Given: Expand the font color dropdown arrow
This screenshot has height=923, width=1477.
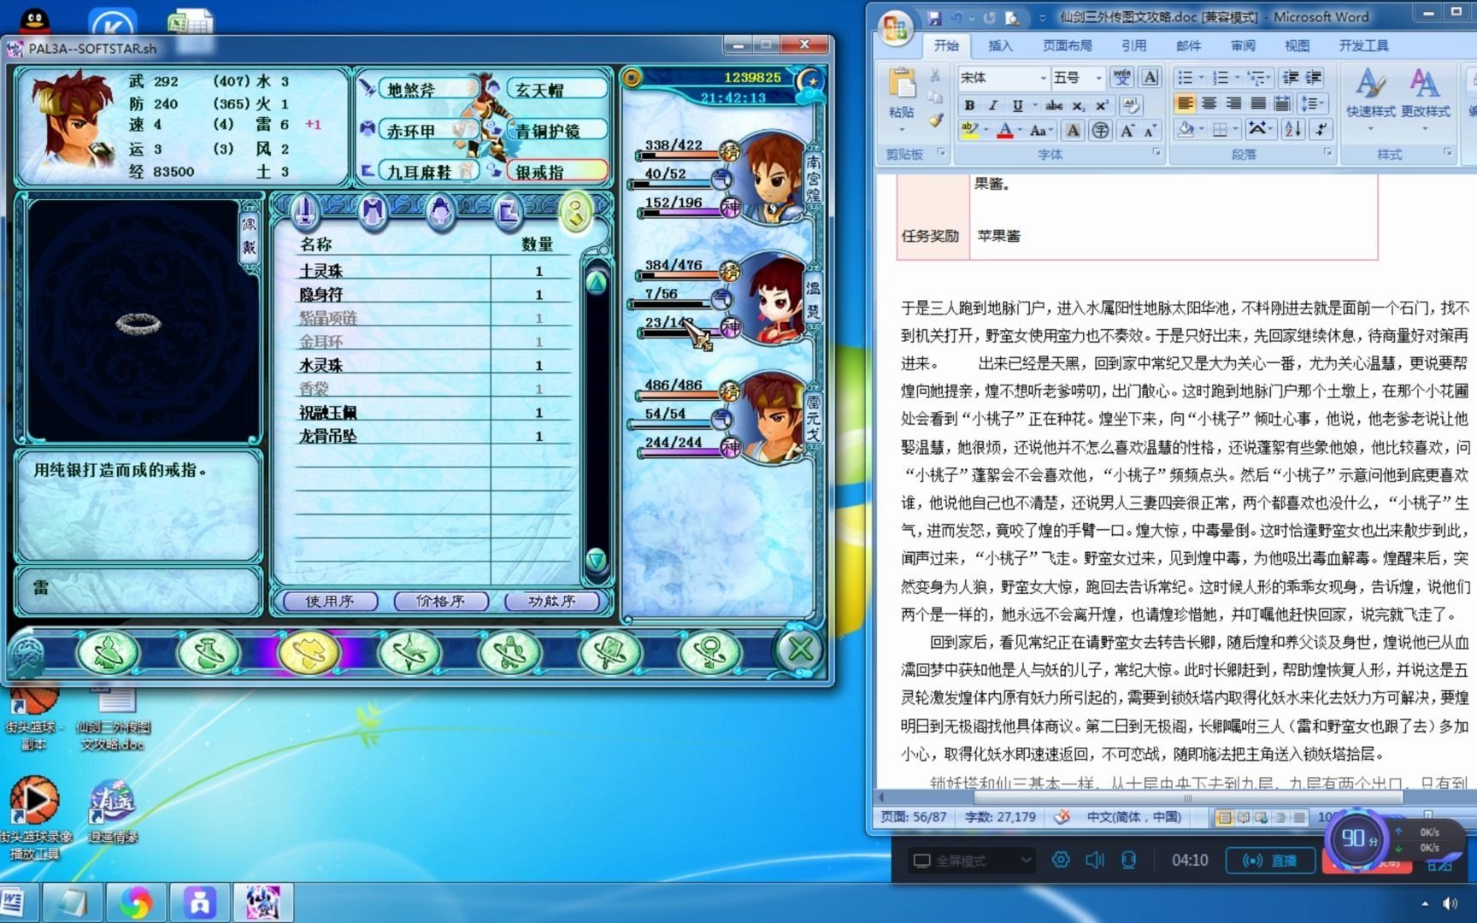Looking at the screenshot, I should pos(1020,131).
